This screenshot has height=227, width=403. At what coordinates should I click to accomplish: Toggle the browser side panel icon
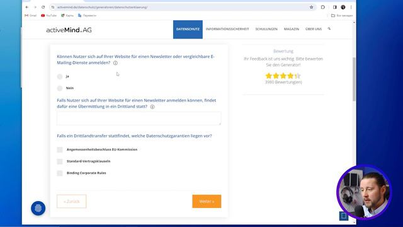click(334, 7)
